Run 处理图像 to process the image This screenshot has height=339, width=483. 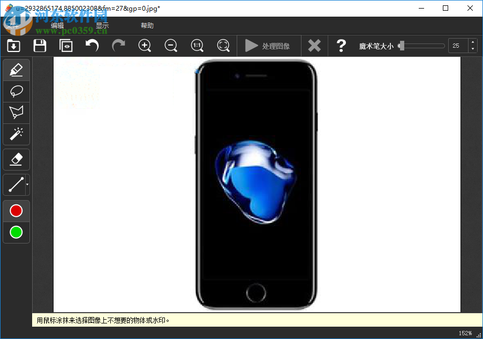269,46
